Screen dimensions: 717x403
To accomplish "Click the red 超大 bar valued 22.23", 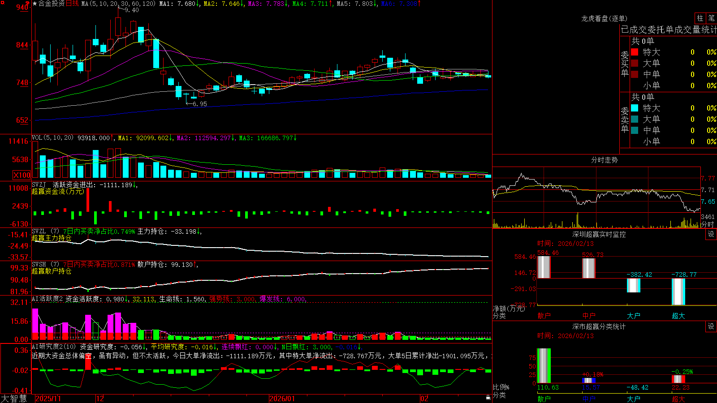I will click(678, 379).
